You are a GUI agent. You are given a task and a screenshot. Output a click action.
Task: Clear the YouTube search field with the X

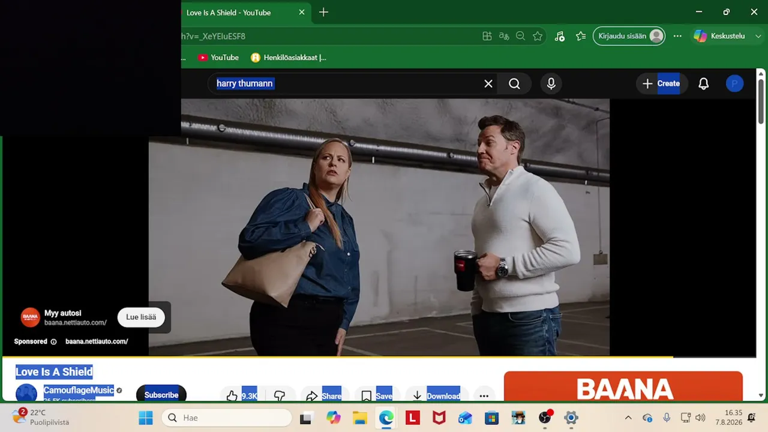coord(488,84)
